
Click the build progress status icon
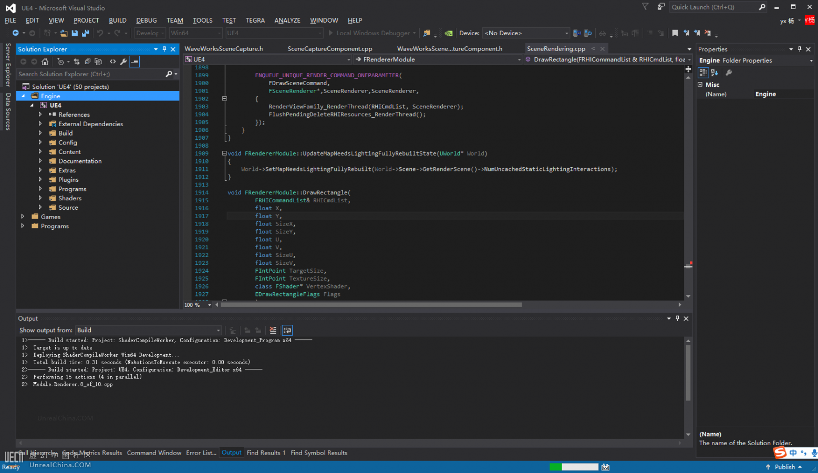606,467
